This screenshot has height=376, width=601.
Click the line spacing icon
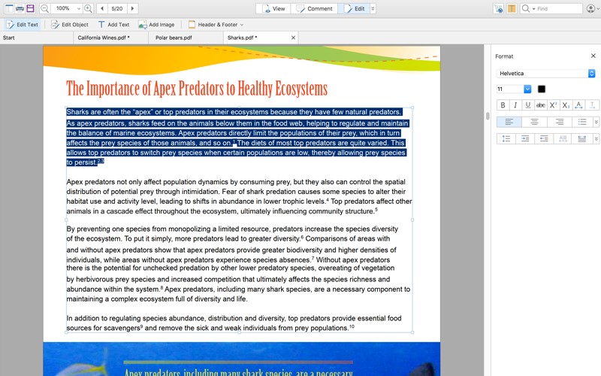(x=506, y=138)
